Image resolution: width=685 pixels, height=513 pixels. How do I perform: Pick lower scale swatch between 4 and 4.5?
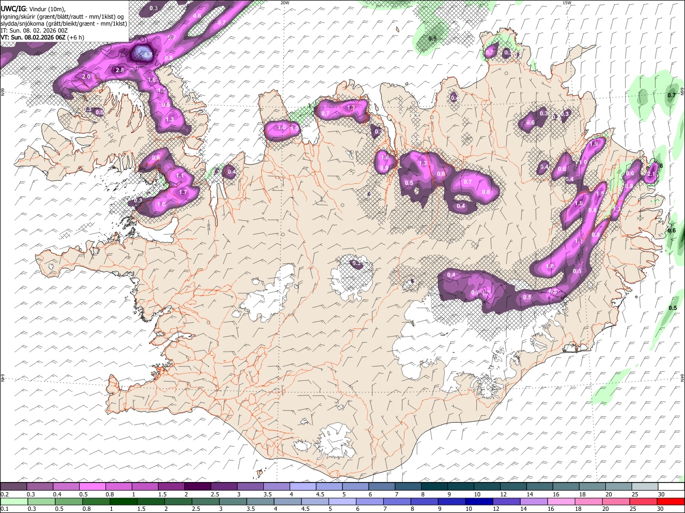(x=287, y=501)
